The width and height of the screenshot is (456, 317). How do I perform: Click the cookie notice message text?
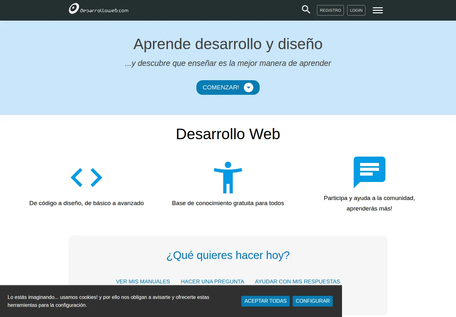(x=108, y=301)
